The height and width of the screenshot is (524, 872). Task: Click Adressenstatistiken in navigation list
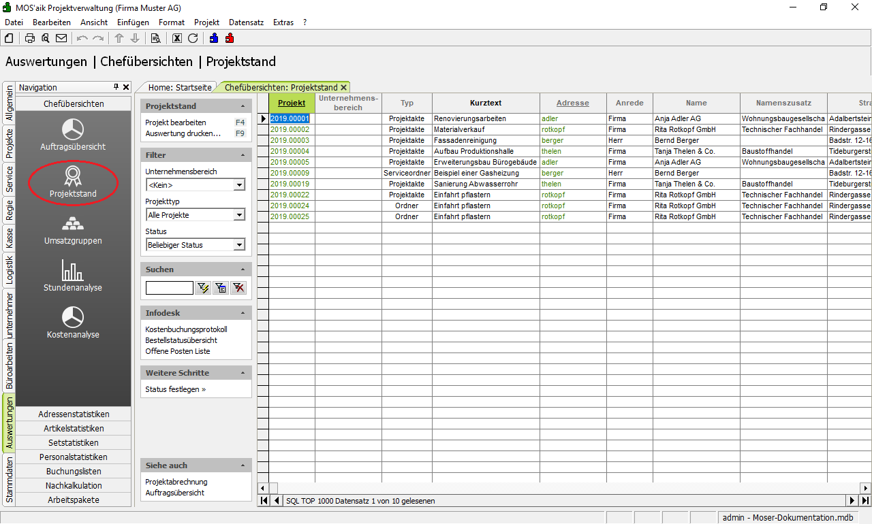pos(74,414)
